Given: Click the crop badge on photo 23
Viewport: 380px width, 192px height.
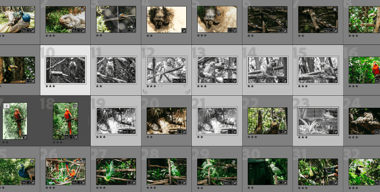Looking at the screenshot, I should pyautogui.click(x=331, y=132).
